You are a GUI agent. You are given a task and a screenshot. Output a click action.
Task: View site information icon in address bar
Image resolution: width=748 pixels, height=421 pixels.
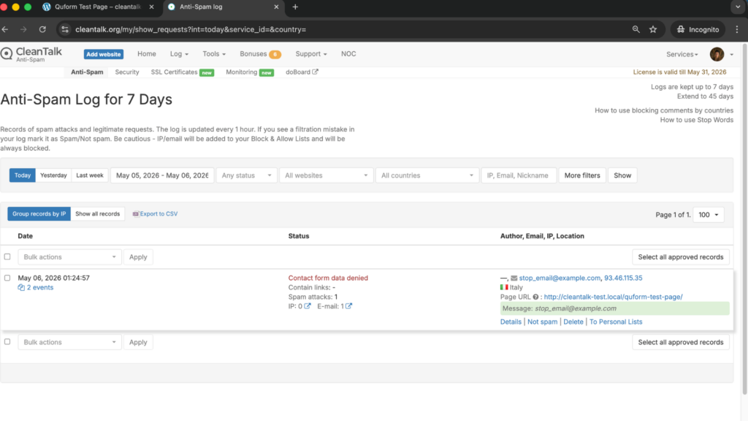[x=65, y=29]
